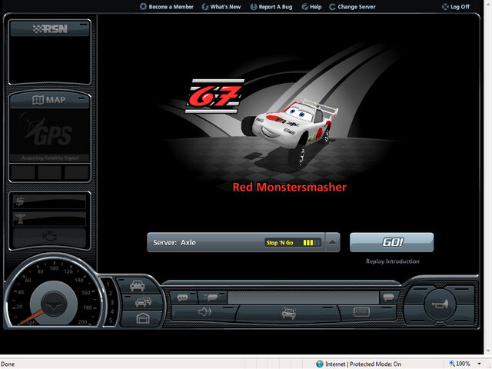Screen dimensions: 492x369
Task: Click the MAP book icon
Action: tap(38, 100)
